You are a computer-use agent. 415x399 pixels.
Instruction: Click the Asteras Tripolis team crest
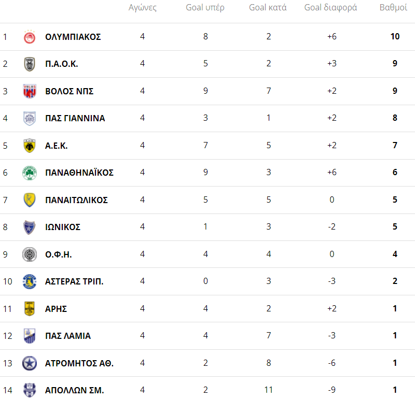[x=30, y=281]
